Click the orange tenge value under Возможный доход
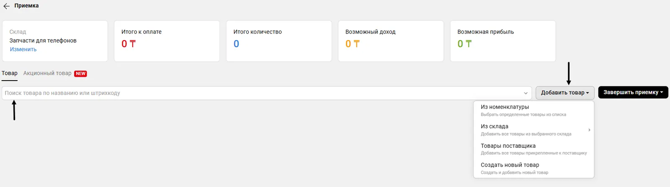The width and height of the screenshot is (670, 187). coord(352,44)
